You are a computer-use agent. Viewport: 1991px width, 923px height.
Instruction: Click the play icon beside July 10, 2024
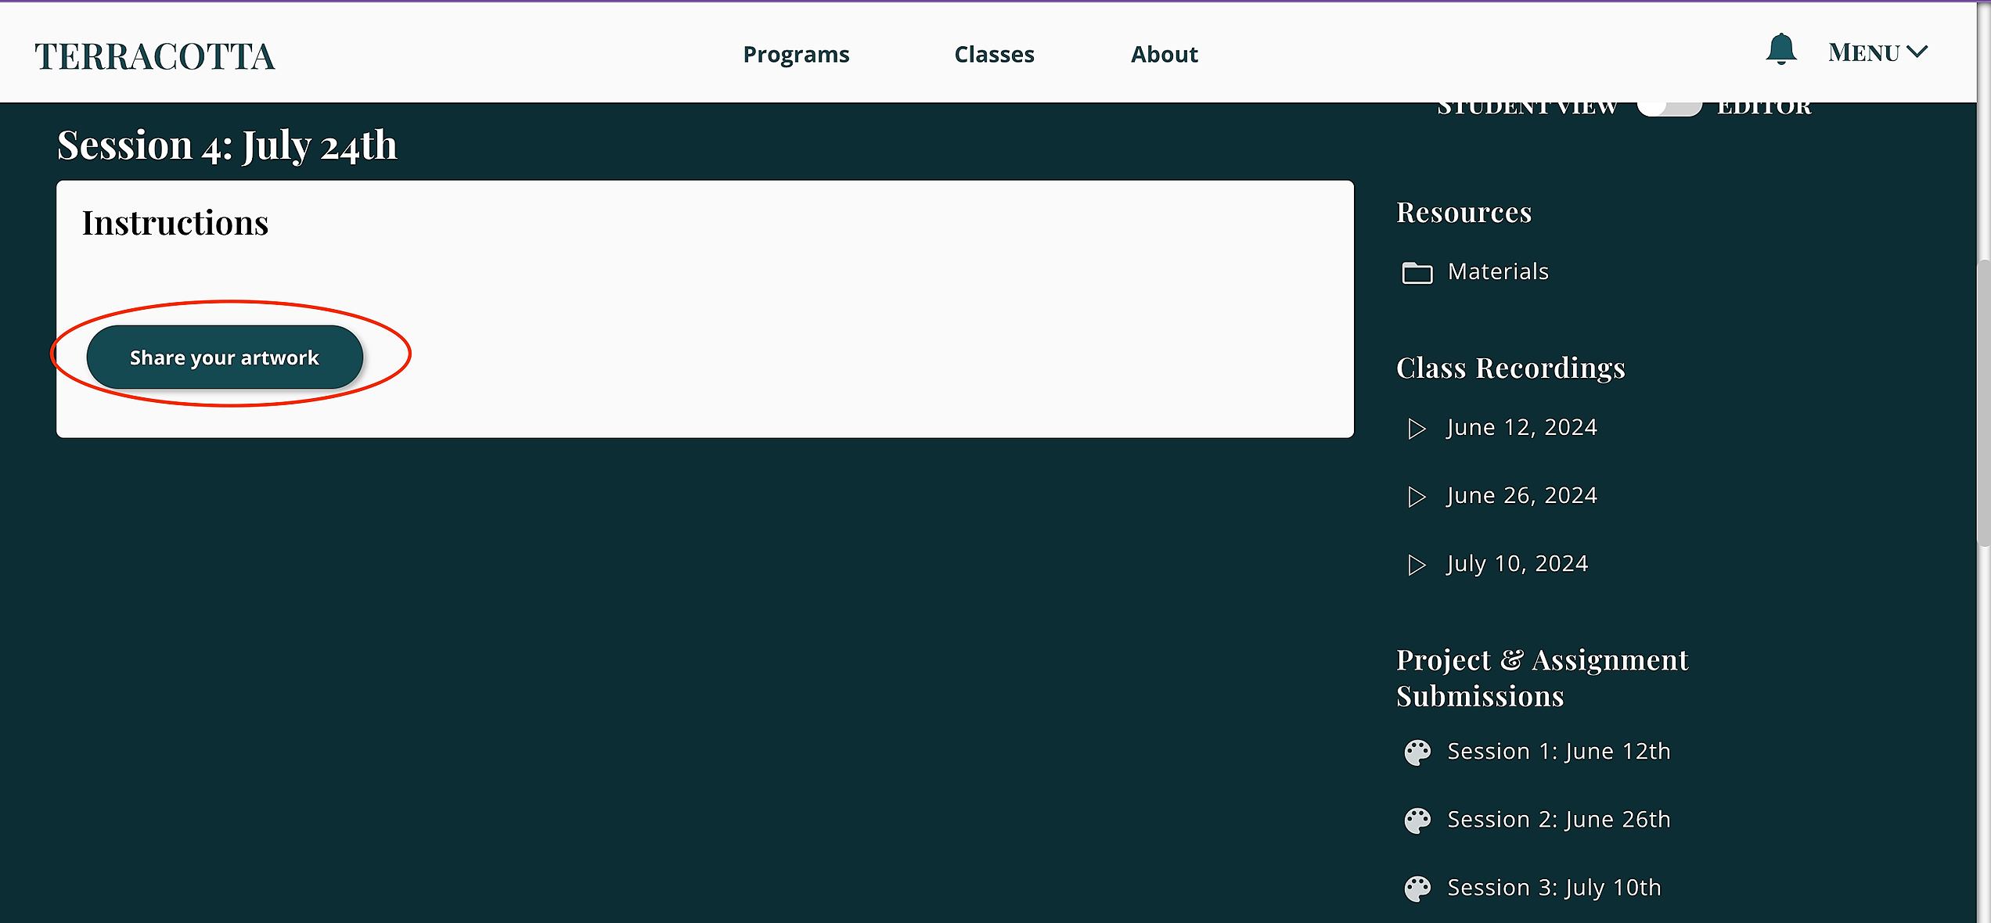point(1417,565)
